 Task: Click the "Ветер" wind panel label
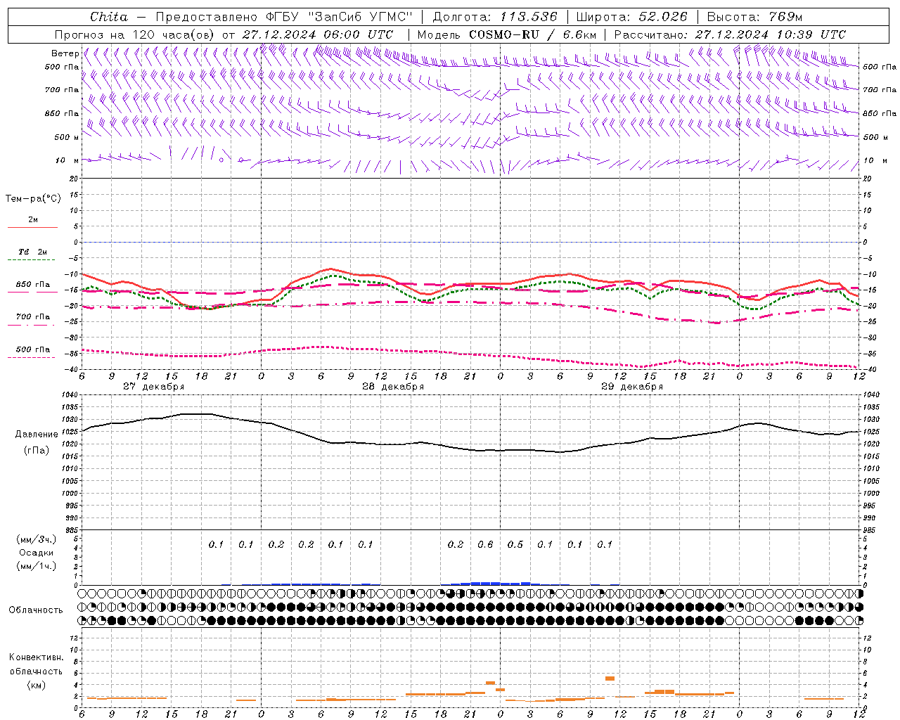[x=65, y=53]
